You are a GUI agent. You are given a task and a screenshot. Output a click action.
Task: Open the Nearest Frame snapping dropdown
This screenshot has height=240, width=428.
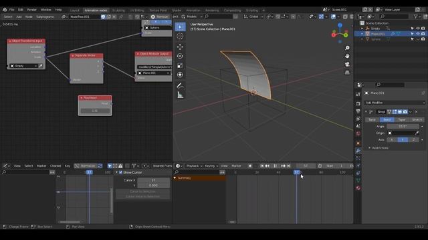click(x=162, y=166)
